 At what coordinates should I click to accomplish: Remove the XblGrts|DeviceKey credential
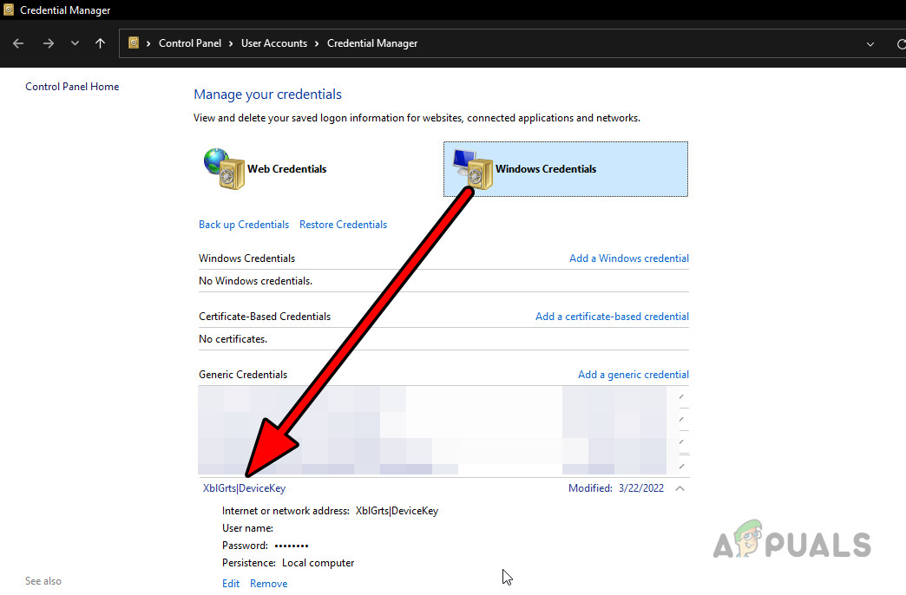click(268, 583)
